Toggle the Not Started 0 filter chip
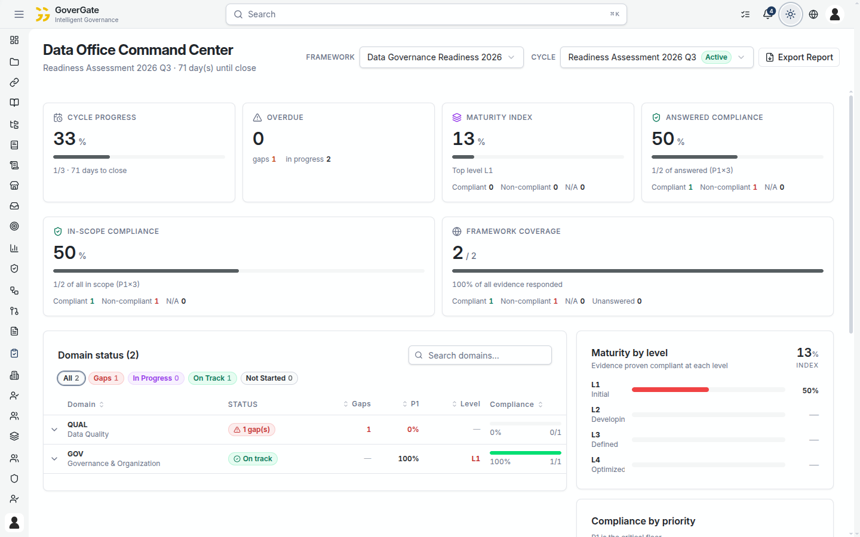Viewport: 860px width, 537px height. click(269, 378)
